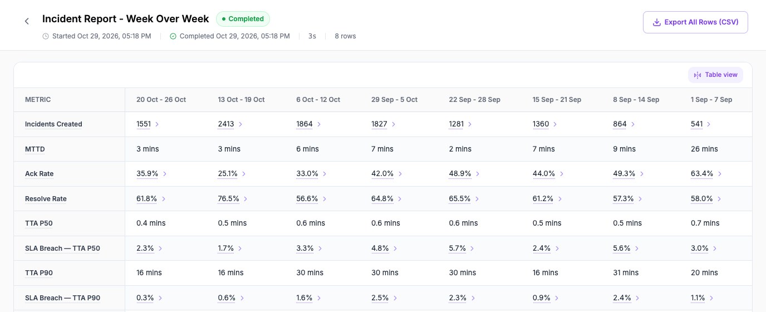Expand the chevron next to 1360
766x312 pixels.
tap(555, 124)
